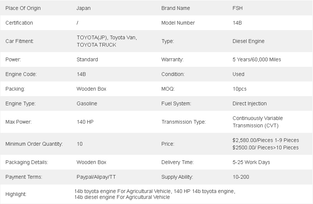Click the Model Number 14B value

pyautogui.click(x=237, y=23)
